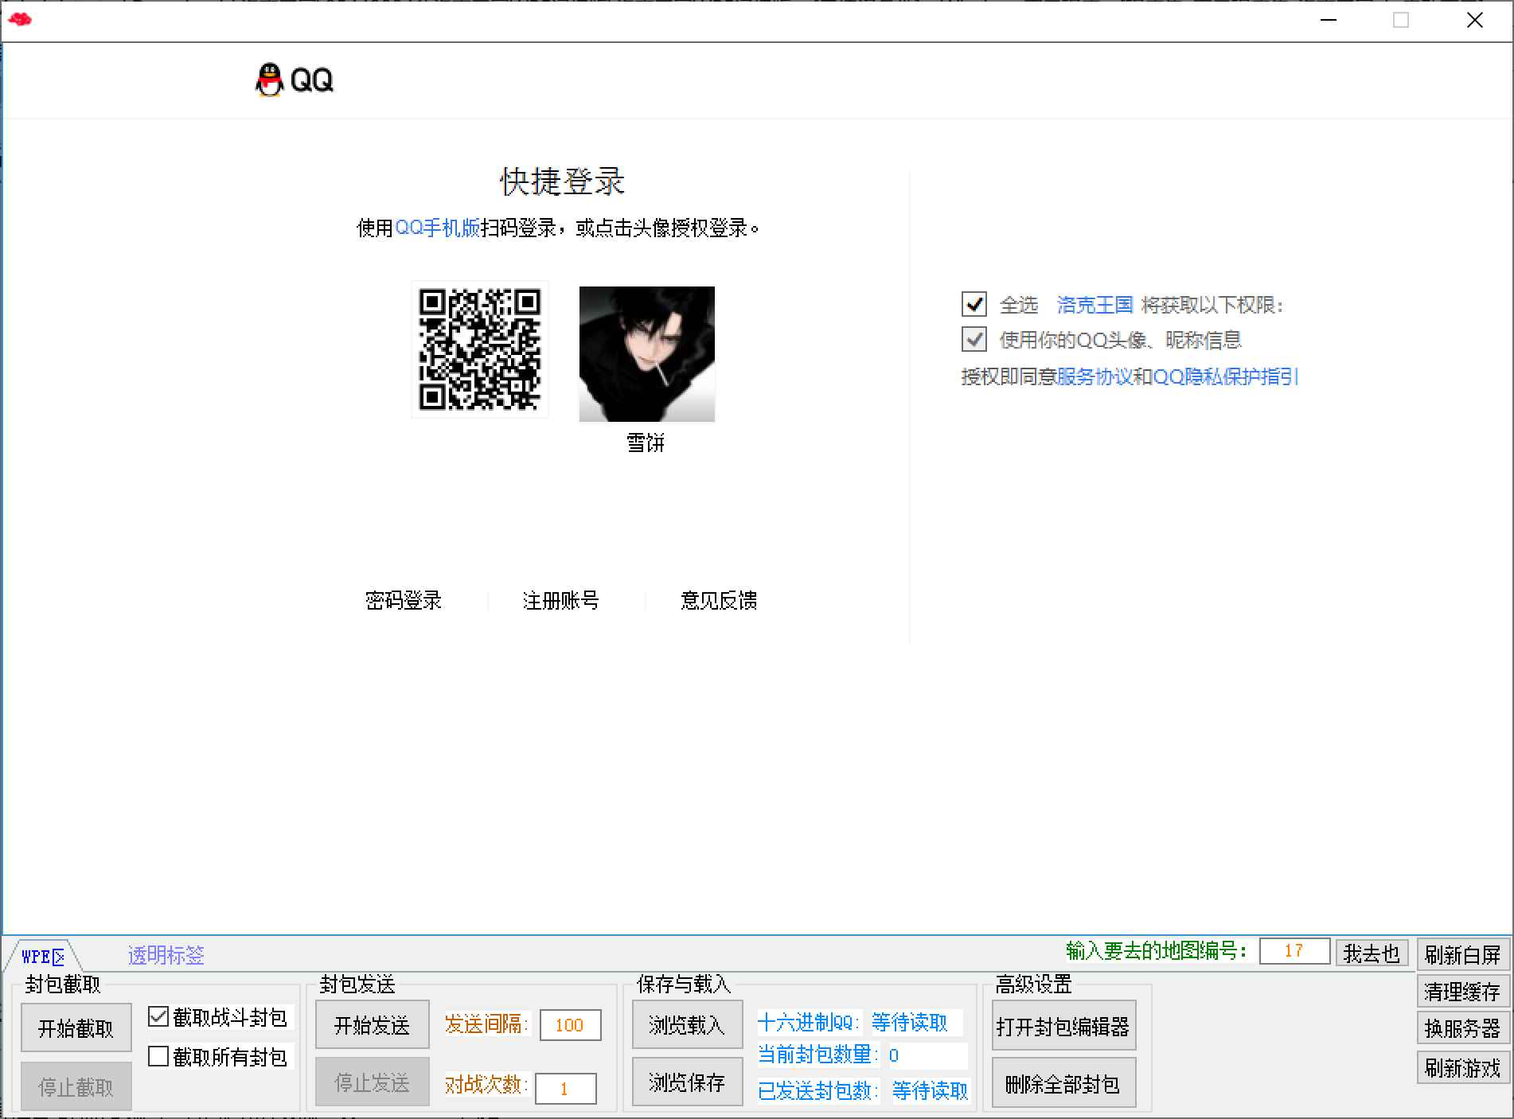Switch to the 透明标签 tab

(164, 953)
